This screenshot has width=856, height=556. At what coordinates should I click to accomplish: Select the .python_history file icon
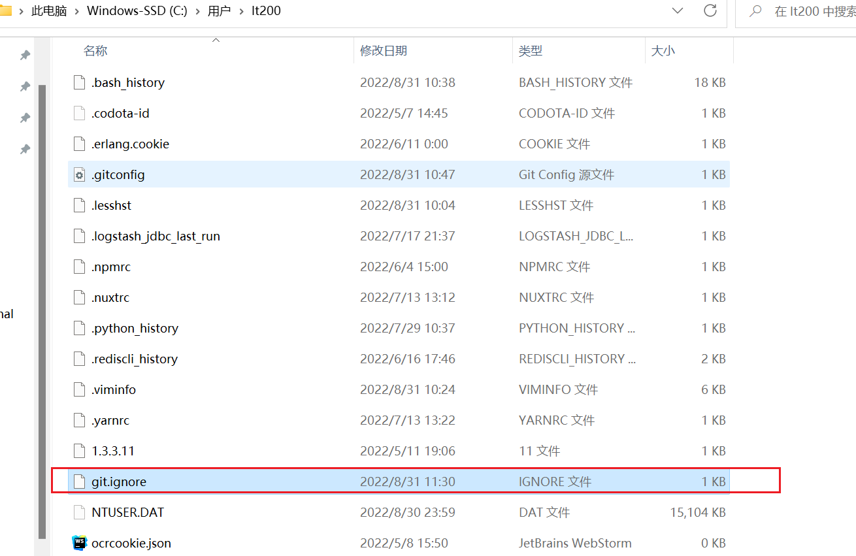pyautogui.click(x=79, y=328)
